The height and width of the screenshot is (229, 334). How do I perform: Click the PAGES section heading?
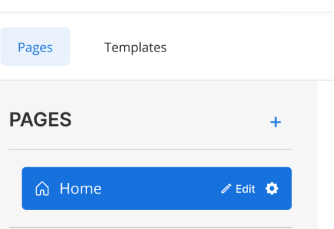[x=41, y=120]
